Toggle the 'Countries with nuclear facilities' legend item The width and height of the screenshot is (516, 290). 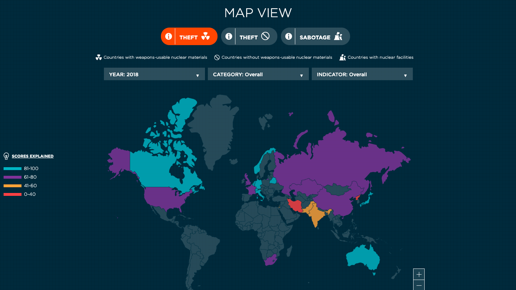(x=376, y=57)
